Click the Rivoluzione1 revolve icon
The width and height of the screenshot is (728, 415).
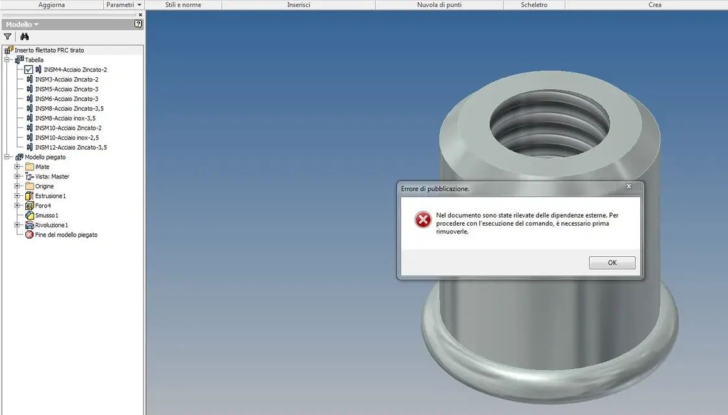point(29,225)
